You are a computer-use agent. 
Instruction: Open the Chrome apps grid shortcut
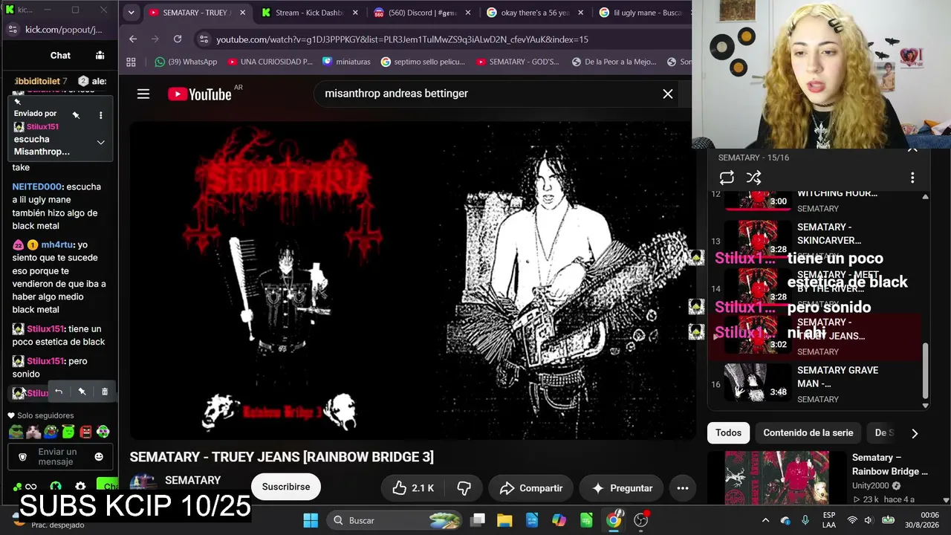(131, 62)
